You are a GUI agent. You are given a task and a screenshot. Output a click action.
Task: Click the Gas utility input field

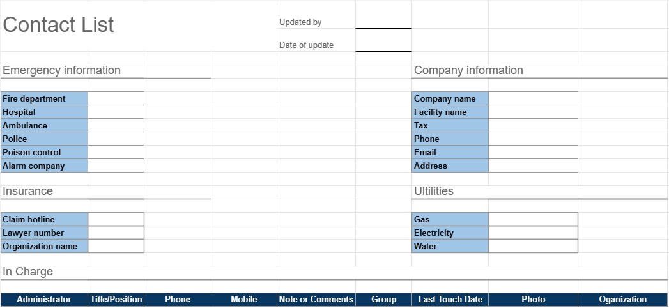[x=533, y=219]
